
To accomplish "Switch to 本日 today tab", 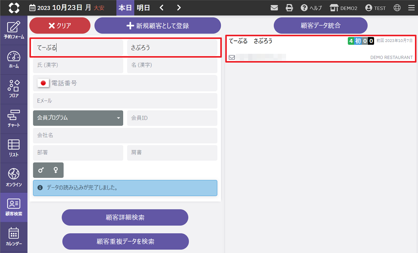I will (x=125, y=8).
